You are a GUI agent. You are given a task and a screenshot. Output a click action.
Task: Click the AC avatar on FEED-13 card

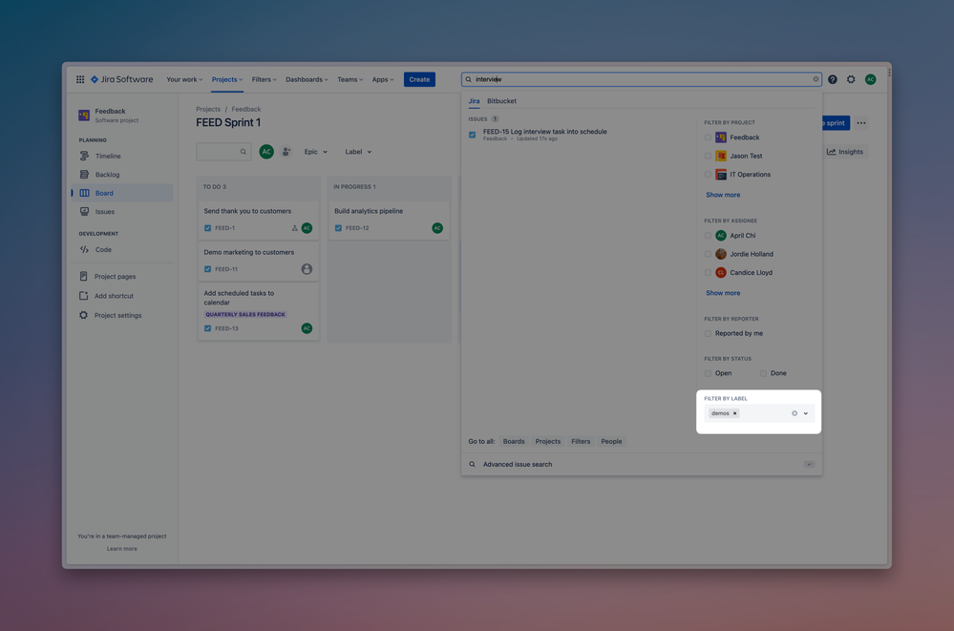(307, 328)
